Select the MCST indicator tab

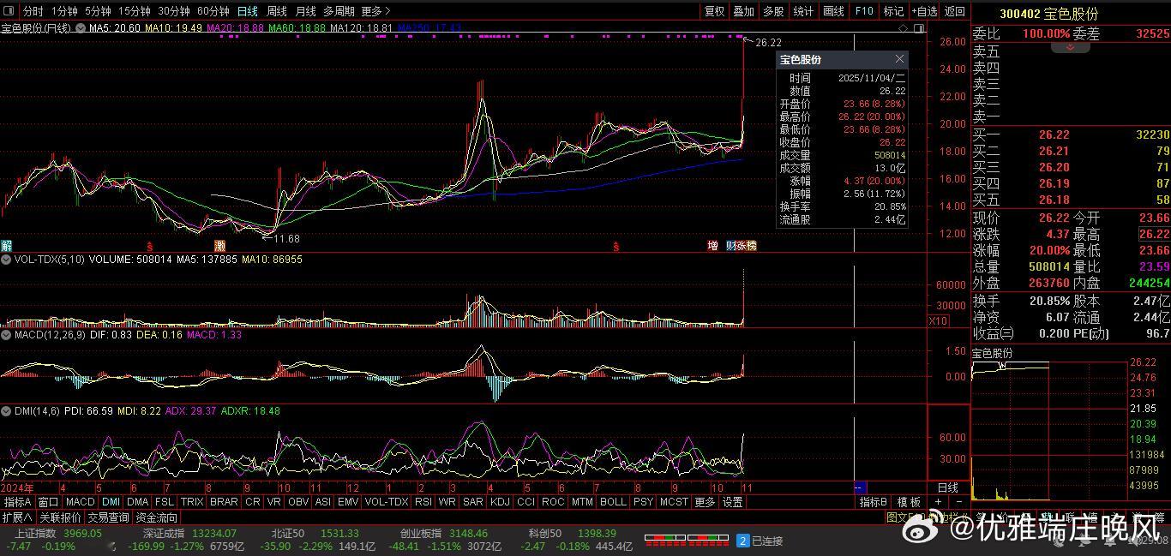(674, 502)
